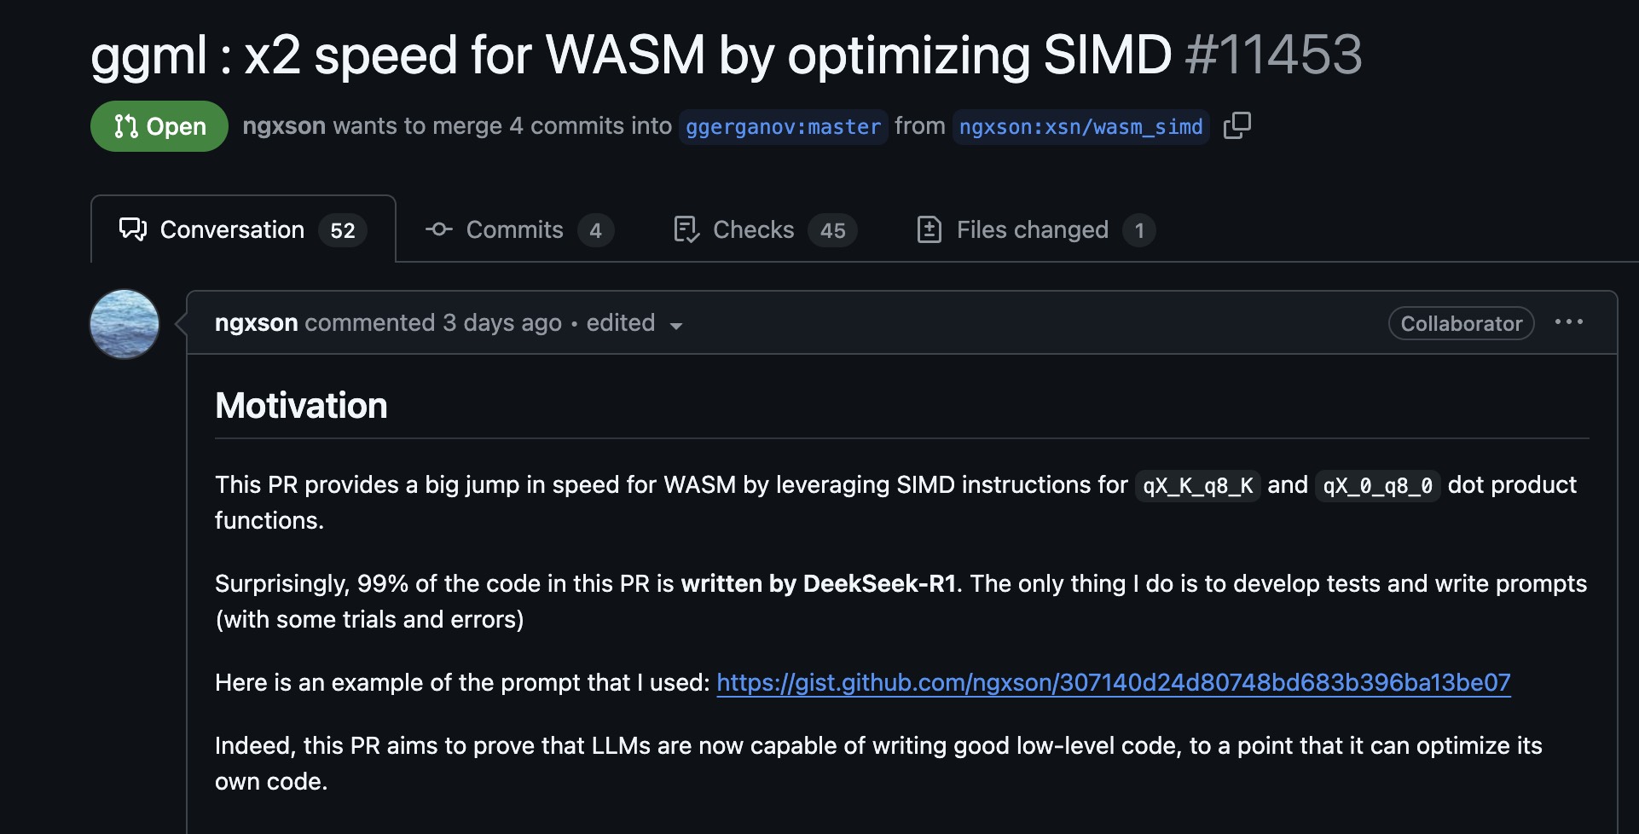Click the Collaborator badge
The image size is (1639, 834).
pyautogui.click(x=1461, y=323)
